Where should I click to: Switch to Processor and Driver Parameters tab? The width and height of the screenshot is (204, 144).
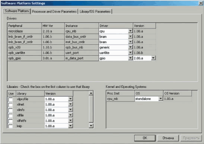(x=54, y=12)
